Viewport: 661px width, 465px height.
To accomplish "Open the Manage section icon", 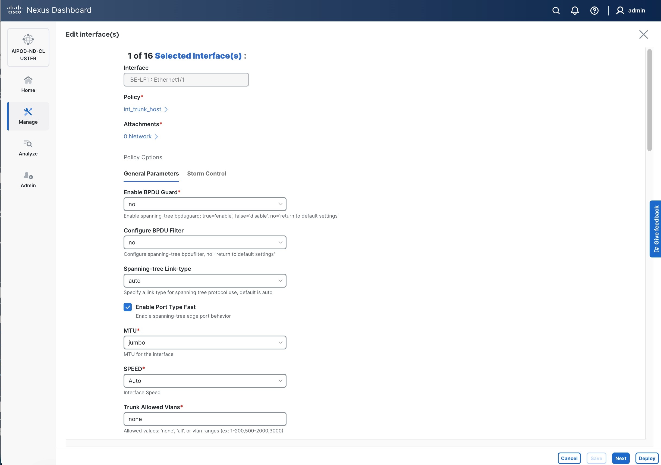I will click(x=28, y=116).
